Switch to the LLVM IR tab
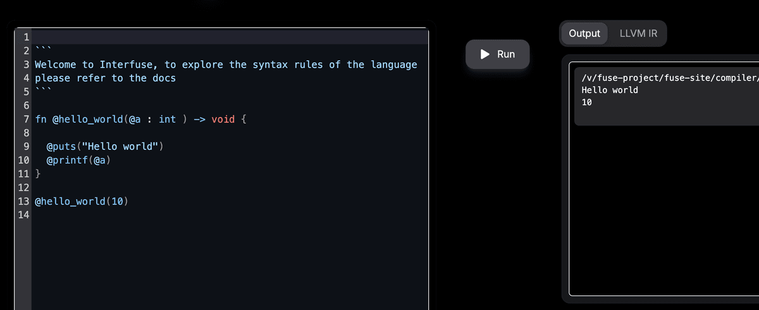759x310 pixels. pyautogui.click(x=638, y=34)
